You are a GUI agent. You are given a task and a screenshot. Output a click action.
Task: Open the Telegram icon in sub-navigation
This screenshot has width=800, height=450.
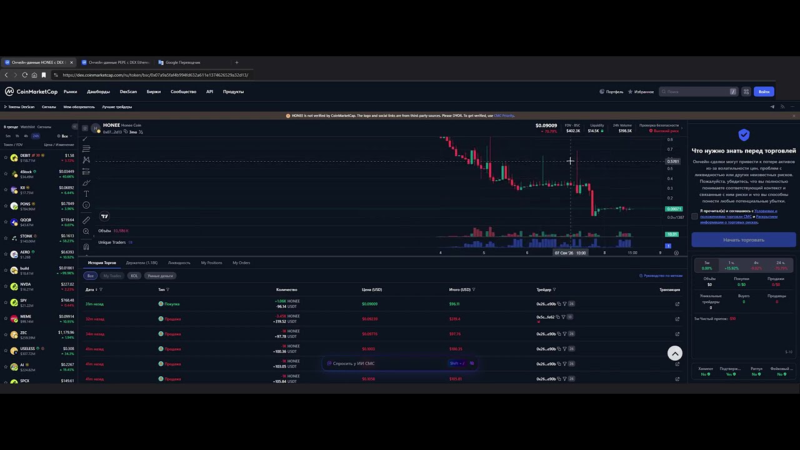coord(772,107)
